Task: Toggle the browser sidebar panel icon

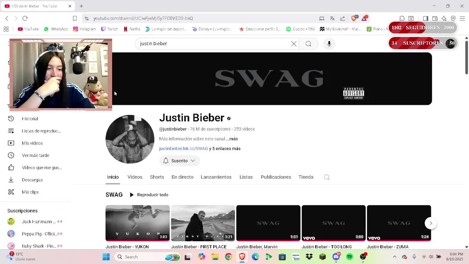Action: [x=425, y=18]
